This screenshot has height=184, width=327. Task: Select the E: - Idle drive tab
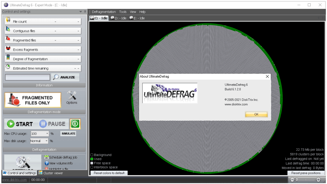click(137, 18)
